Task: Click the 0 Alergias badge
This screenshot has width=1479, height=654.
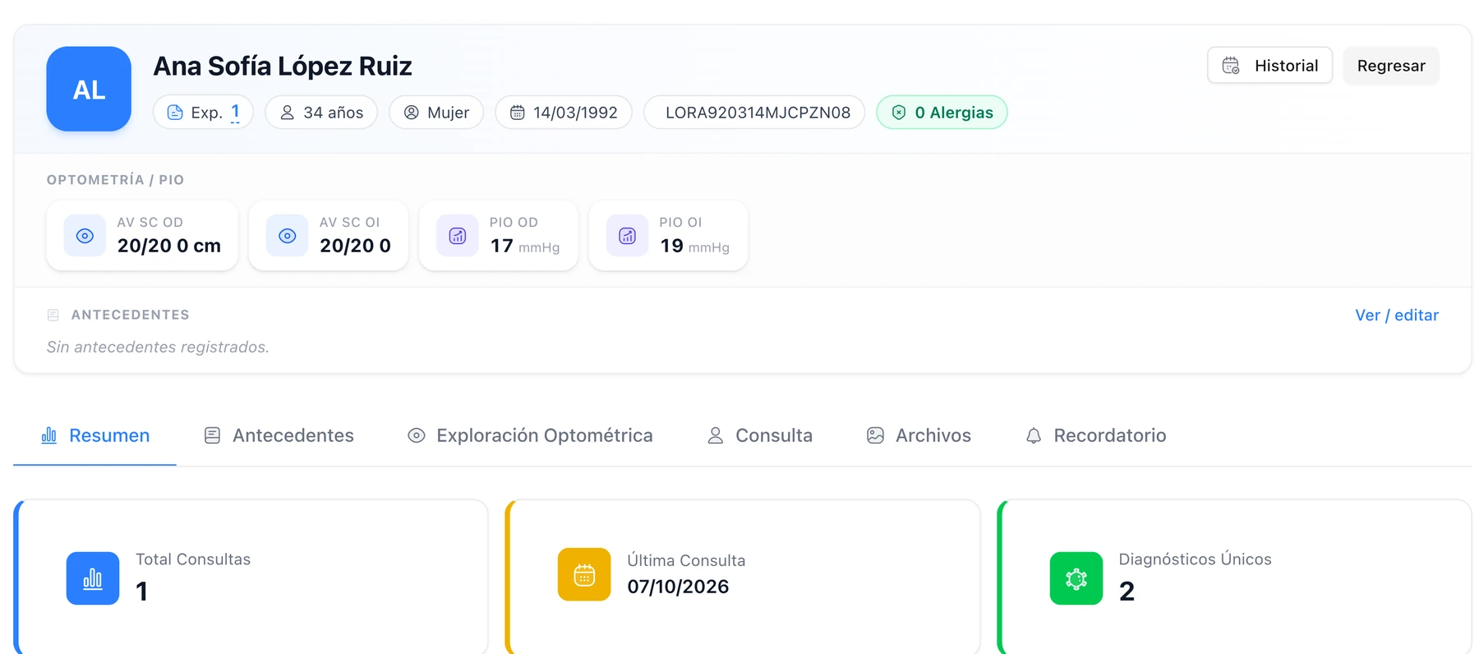Action: (x=942, y=113)
